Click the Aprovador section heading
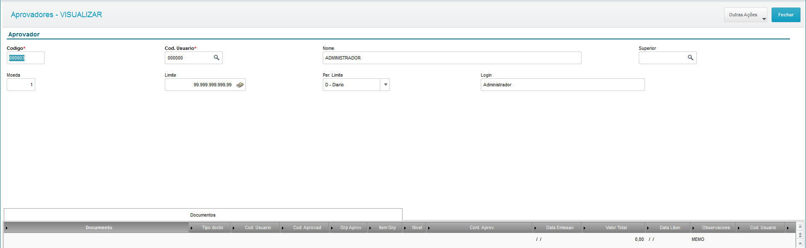The width and height of the screenshot is (806, 248). coord(24,34)
